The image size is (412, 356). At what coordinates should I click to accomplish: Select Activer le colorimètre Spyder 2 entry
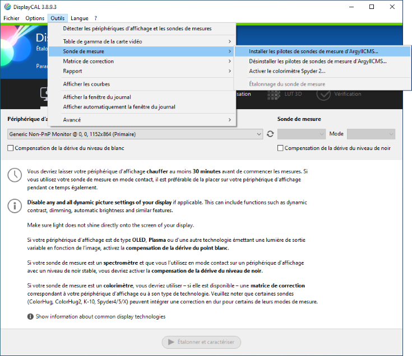287,71
